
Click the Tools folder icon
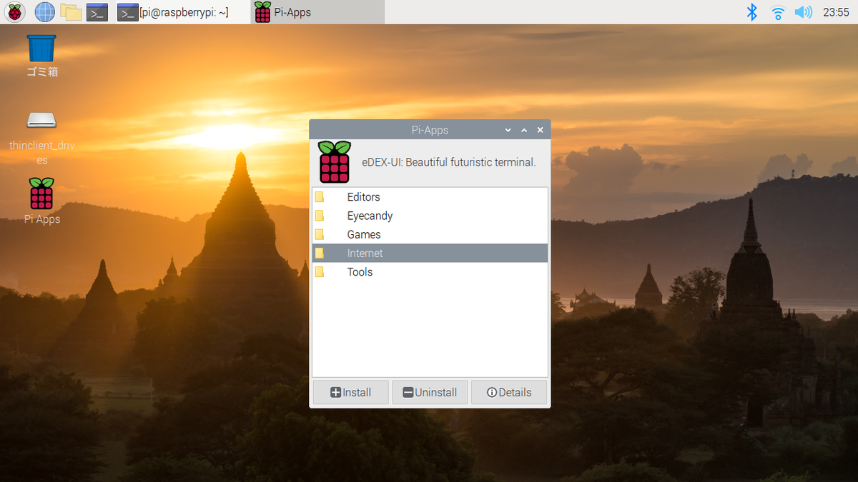[x=320, y=271]
